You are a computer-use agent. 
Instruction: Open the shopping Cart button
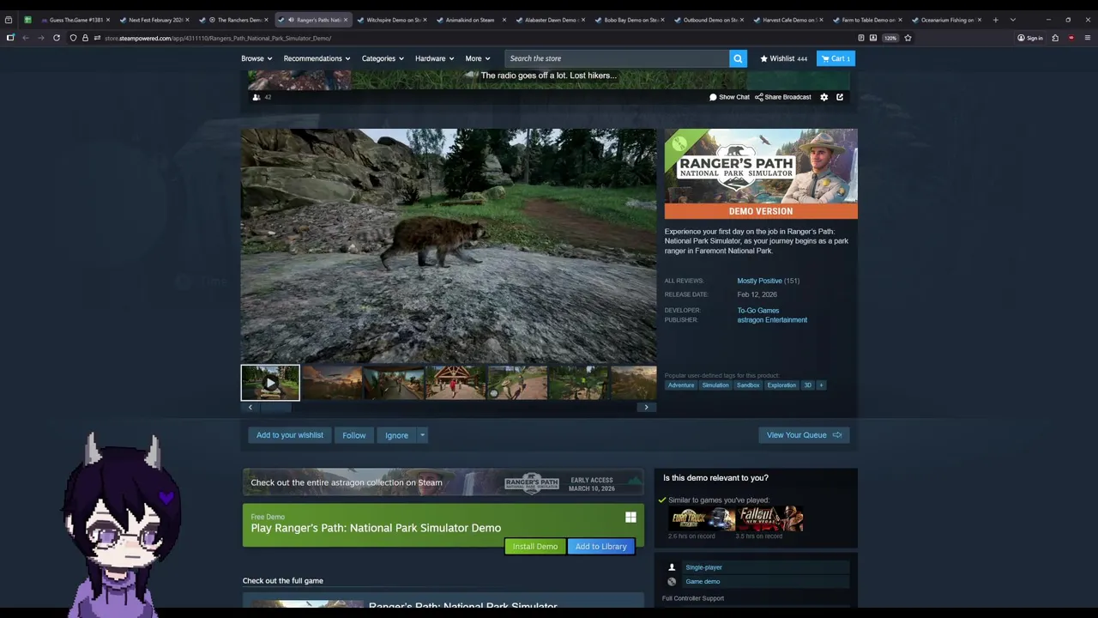click(835, 58)
